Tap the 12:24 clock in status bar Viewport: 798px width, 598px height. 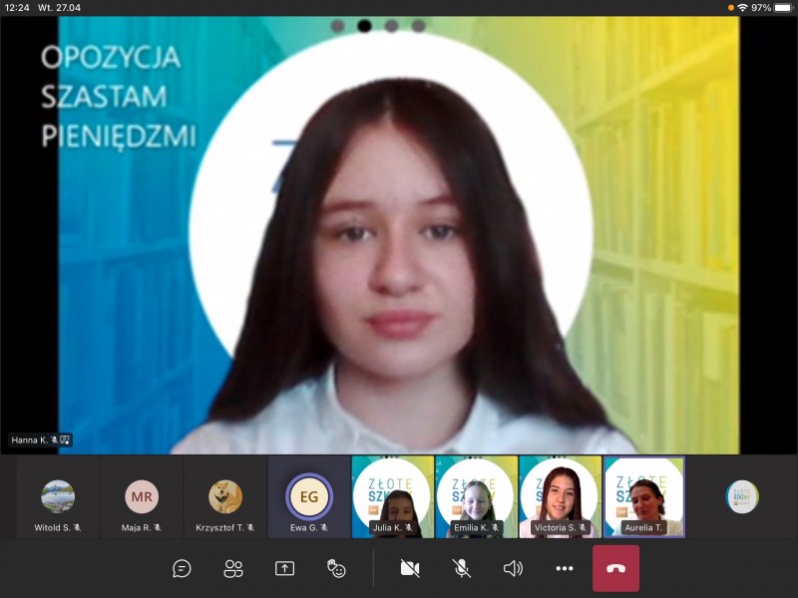coord(17,8)
